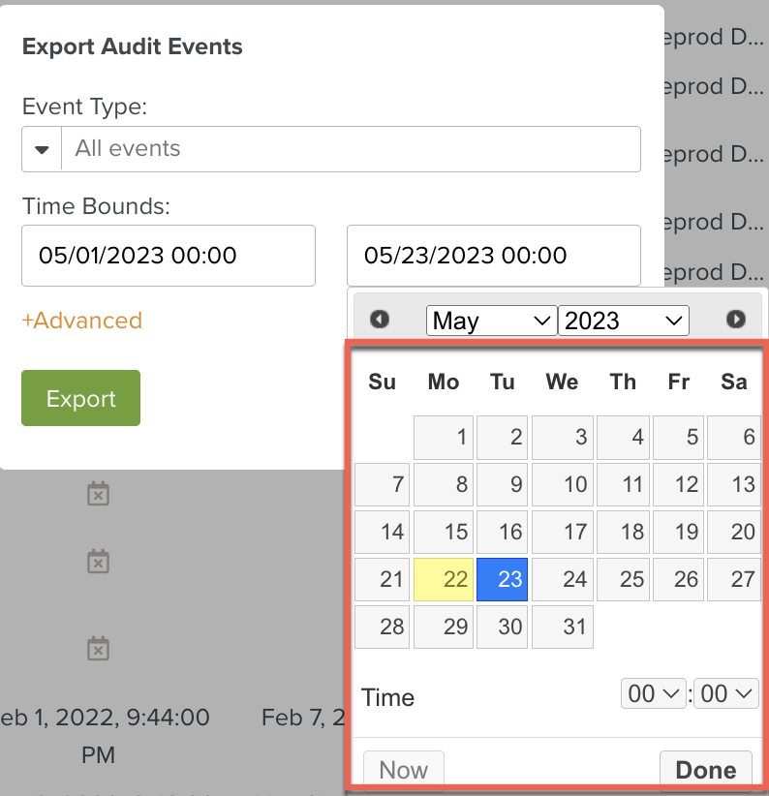Open the minute dropdown in Time row
769x796 pixels.
(x=726, y=693)
